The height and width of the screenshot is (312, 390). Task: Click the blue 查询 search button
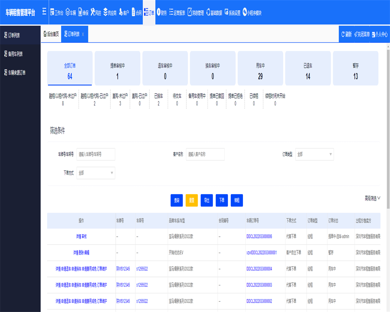click(x=177, y=200)
